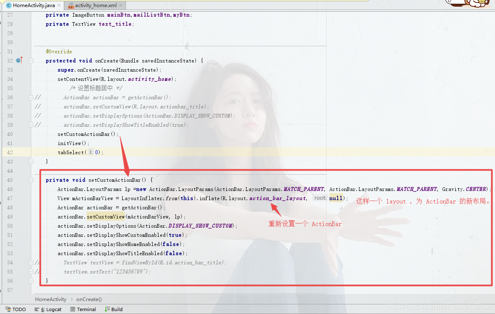
Task: Toggle the fold marker at line 55
Action: click(31, 271)
